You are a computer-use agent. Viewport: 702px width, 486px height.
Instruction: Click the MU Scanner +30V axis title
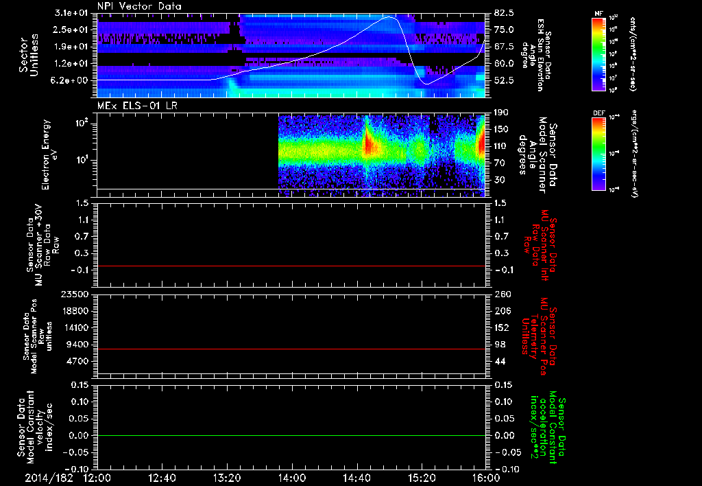point(43,245)
